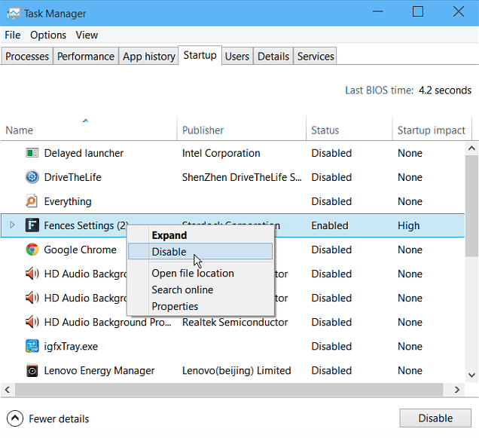Image resolution: width=479 pixels, height=438 pixels.
Task: Click the 4.2 seconds BIOS time value
Action: point(445,90)
